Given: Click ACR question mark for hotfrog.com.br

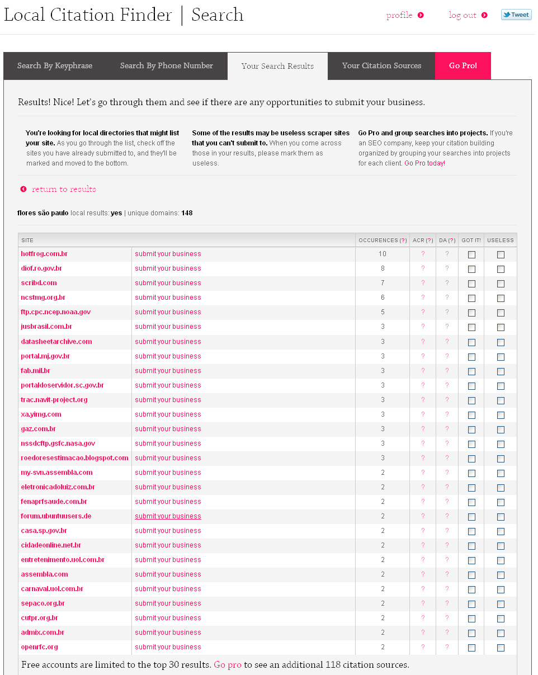Looking at the screenshot, I should point(423,254).
